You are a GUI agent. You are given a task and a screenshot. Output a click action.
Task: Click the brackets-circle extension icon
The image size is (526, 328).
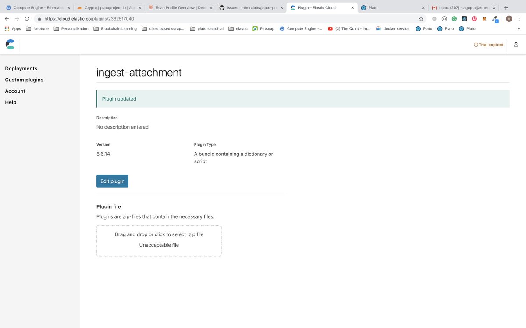tap(444, 19)
